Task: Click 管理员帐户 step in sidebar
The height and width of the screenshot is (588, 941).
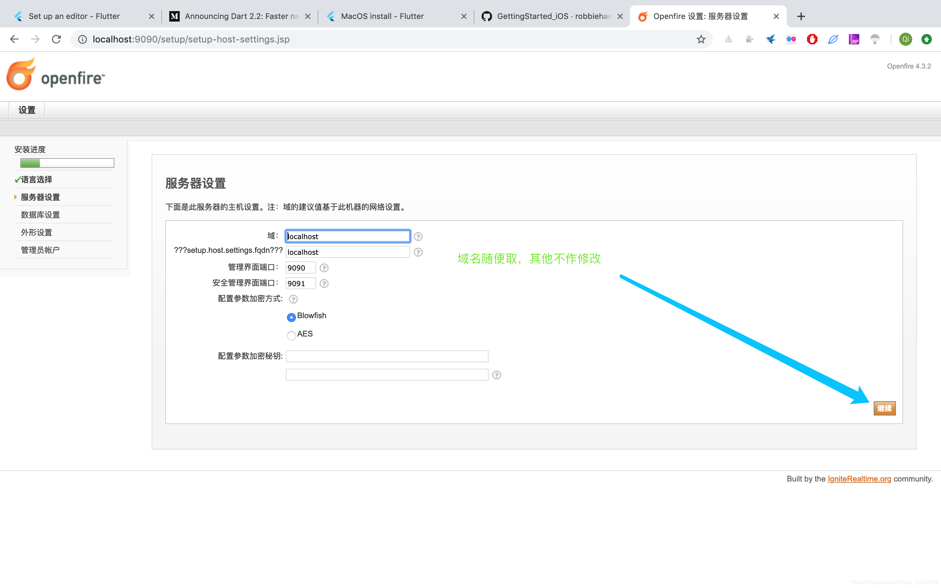Action: pyautogui.click(x=40, y=250)
